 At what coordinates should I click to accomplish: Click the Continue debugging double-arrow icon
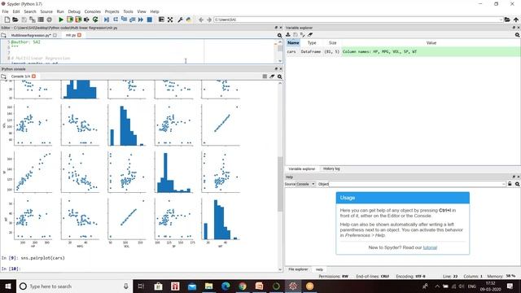tap(141, 20)
